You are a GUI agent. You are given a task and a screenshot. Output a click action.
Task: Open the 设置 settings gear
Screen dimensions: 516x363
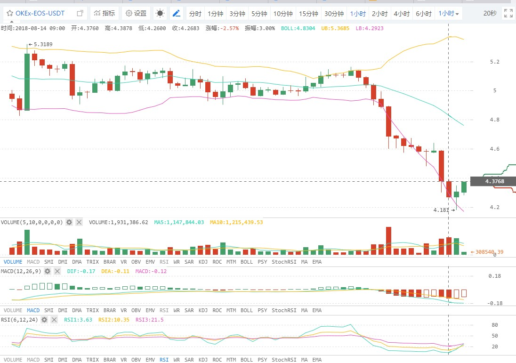coord(136,14)
